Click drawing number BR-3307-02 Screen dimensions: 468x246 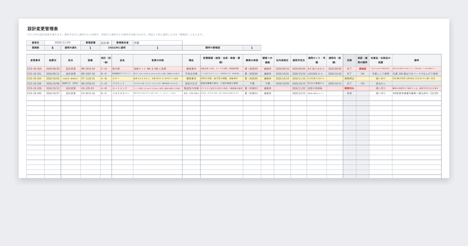point(90,73)
